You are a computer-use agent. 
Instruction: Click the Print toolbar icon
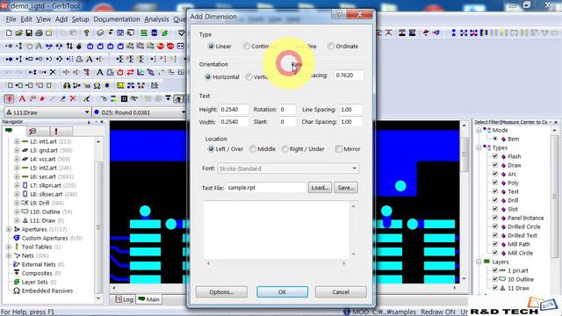point(39,33)
